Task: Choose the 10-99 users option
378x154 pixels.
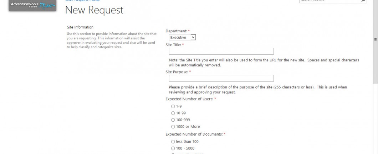Action: [173, 113]
